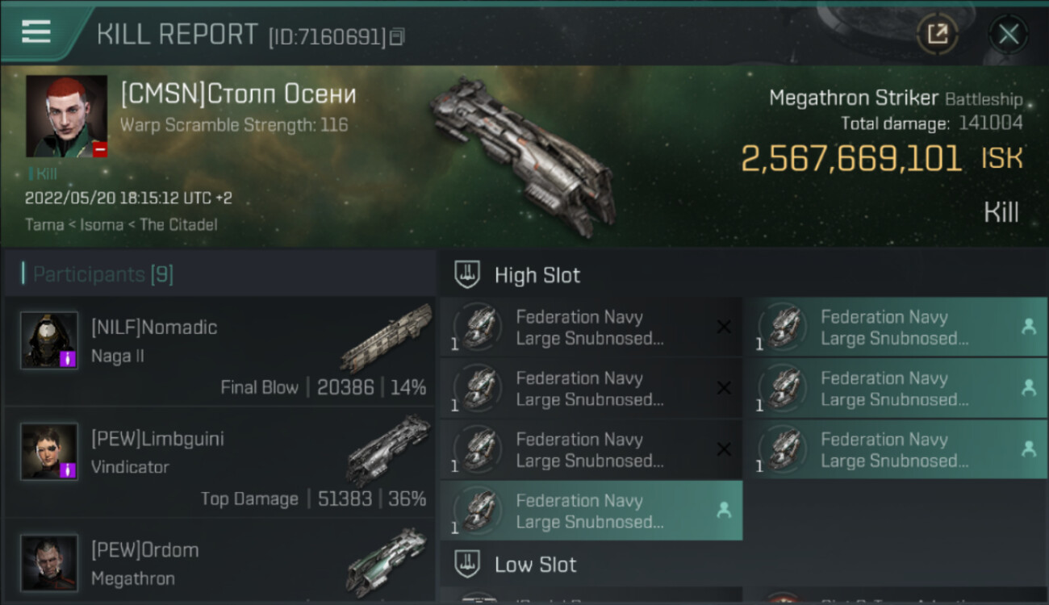Select the Vindicator ship icon
Image resolution: width=1049 pixels, height=605 pixels.
tap(387, 450)
